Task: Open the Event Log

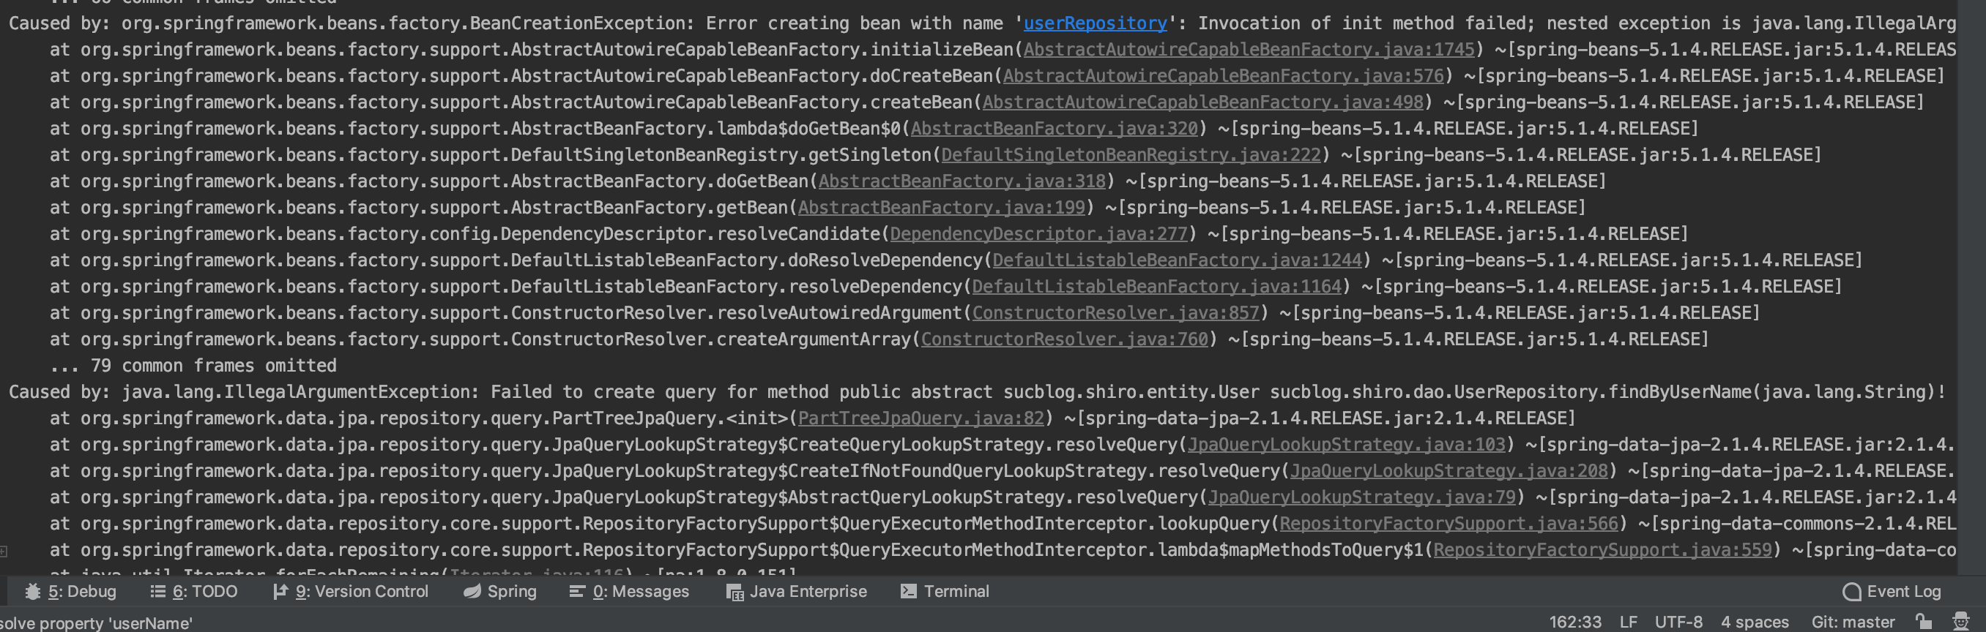Action: click(x=1892, y=591)
